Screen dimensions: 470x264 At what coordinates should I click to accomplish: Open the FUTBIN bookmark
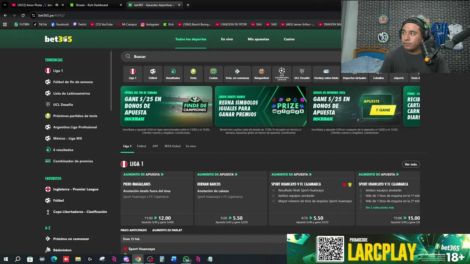[x=22, y=25]
